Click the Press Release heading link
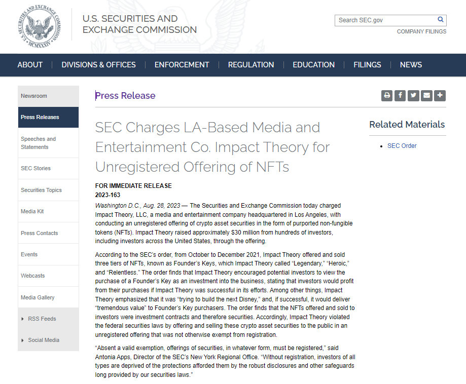The height and width of the screenshot is (384, 466). [x=125, y=96]
